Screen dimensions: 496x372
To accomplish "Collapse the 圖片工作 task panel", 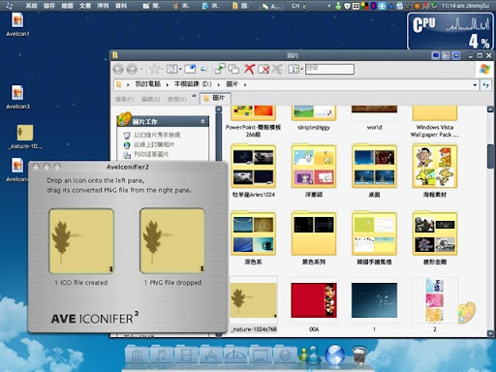I will tap(202, 121).
